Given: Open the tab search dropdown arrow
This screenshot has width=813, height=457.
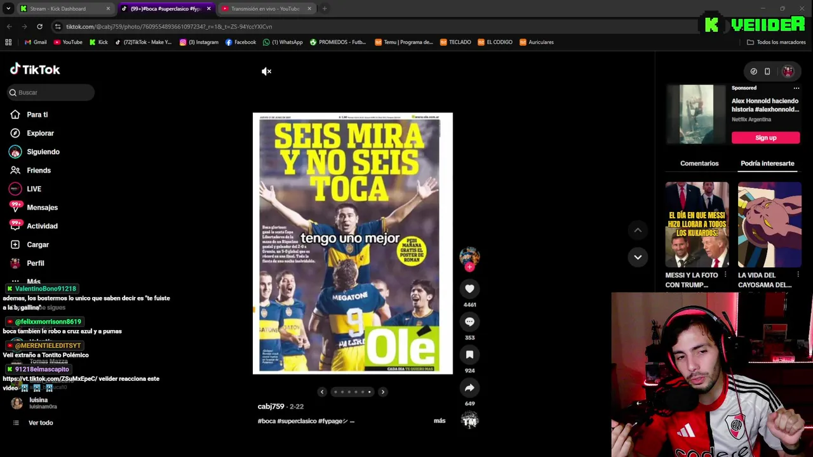Looking at the screenshot, I should [8, 9].
